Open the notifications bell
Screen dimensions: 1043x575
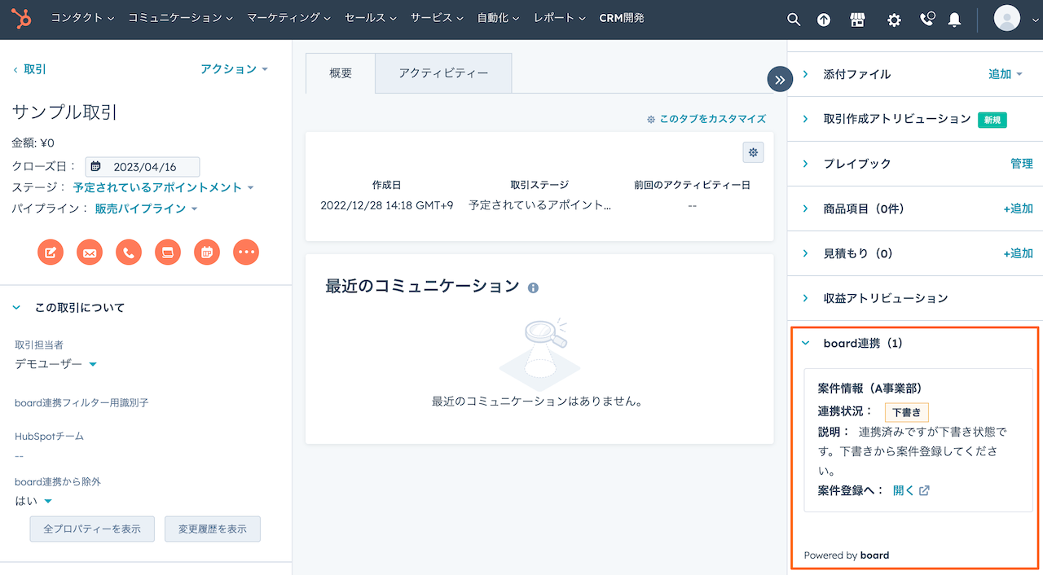(954, 17)
